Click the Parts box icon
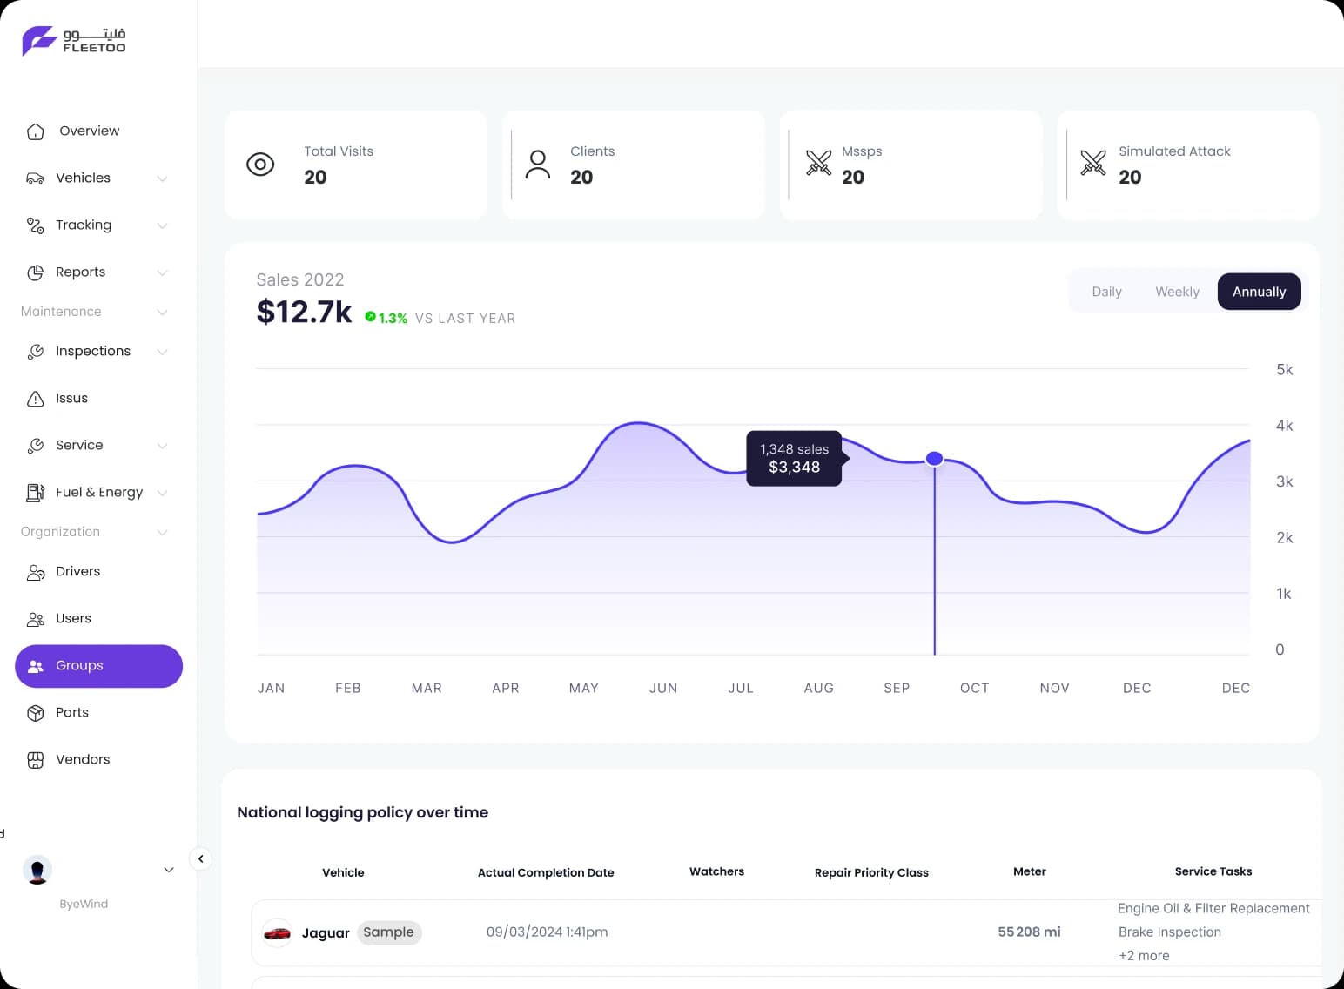This screenshot has height=989, width=1344. (35, 713)
